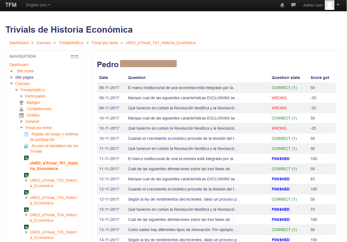Click the Acceso al medallero globe icon

pos(26,146)
